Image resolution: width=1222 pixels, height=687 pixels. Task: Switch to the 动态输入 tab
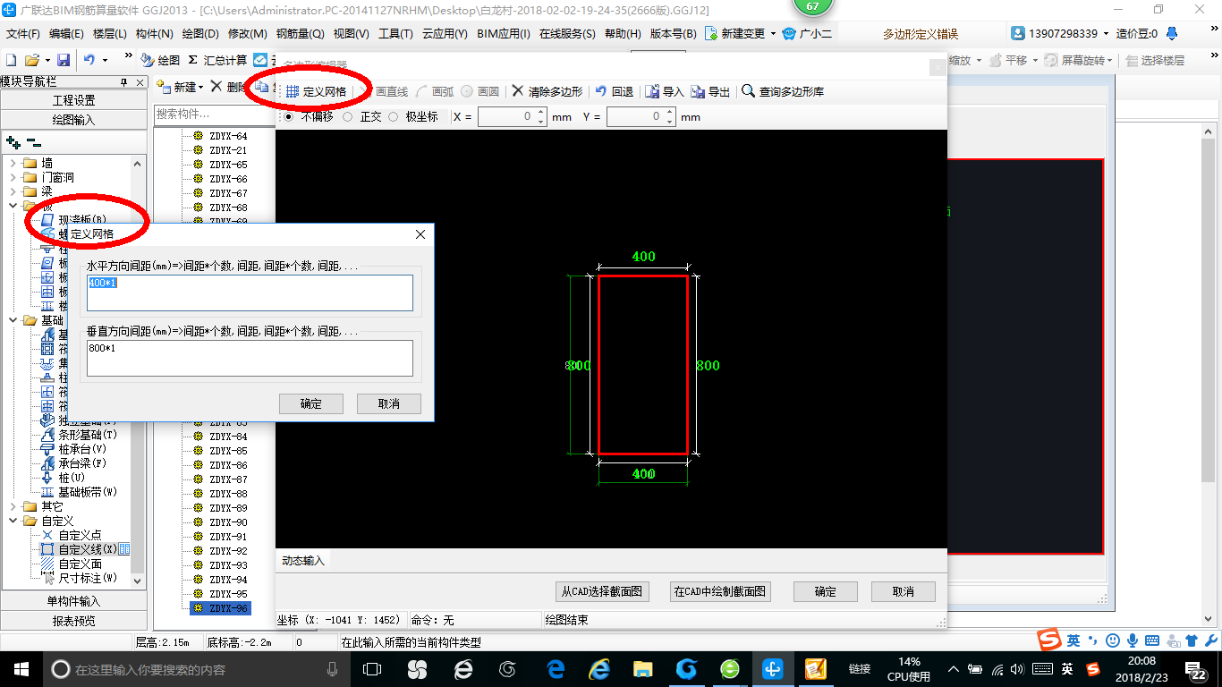(x=303, y=560)
